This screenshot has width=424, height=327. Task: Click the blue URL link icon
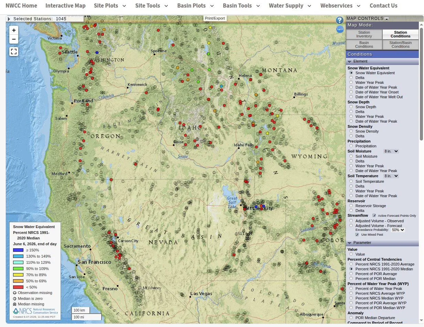(340, 29)
